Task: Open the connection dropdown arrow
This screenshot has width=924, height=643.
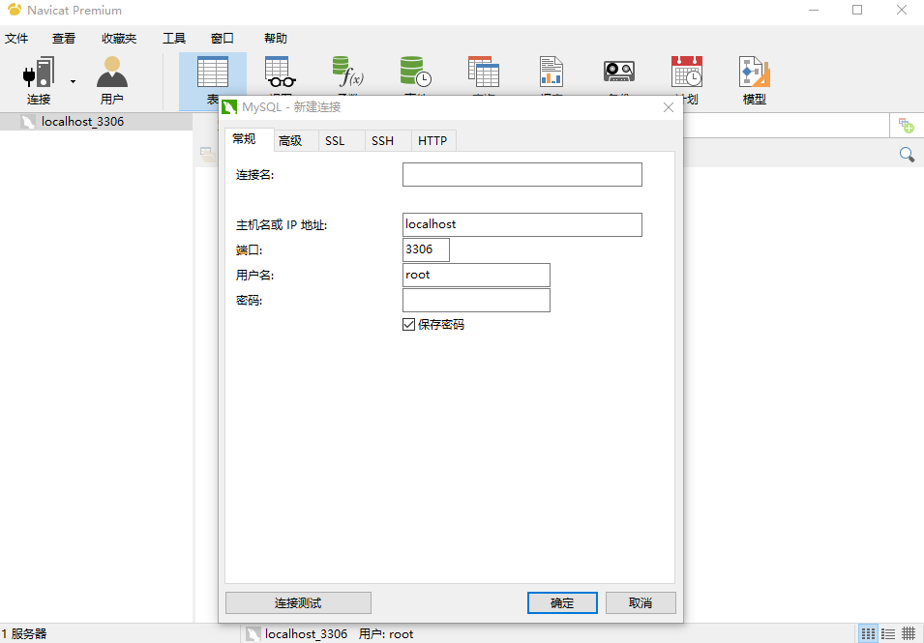Action: click(x=74, y=81)
